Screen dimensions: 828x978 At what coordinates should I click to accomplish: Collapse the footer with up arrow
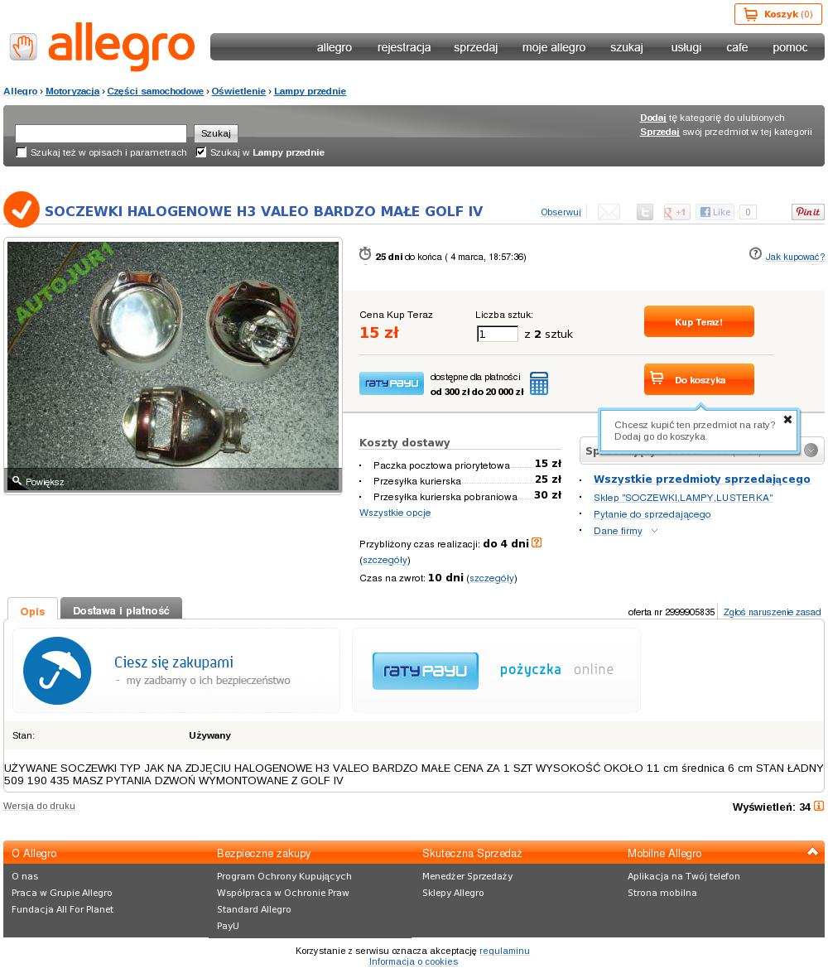(812, 851)
